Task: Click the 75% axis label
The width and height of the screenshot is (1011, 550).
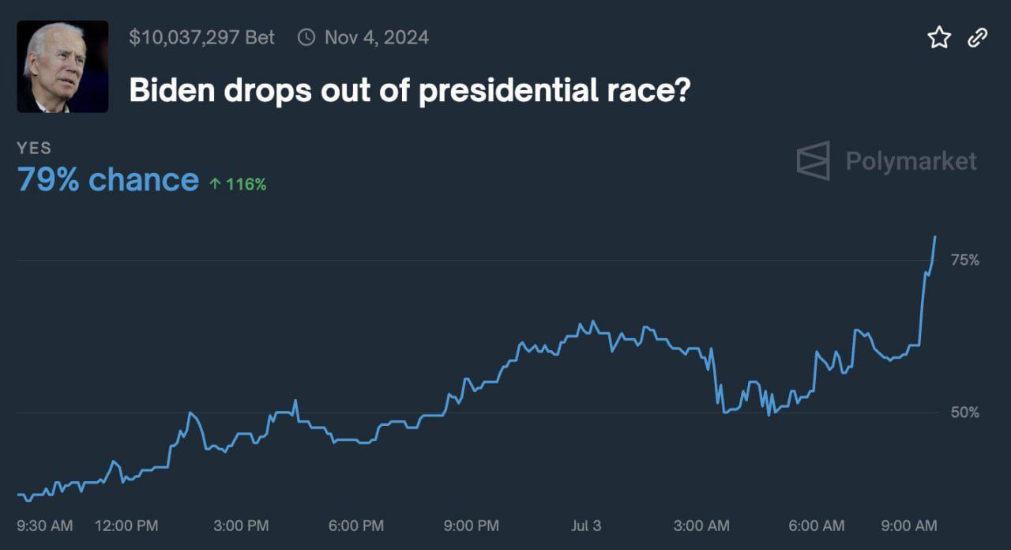Action: point(964,260)
